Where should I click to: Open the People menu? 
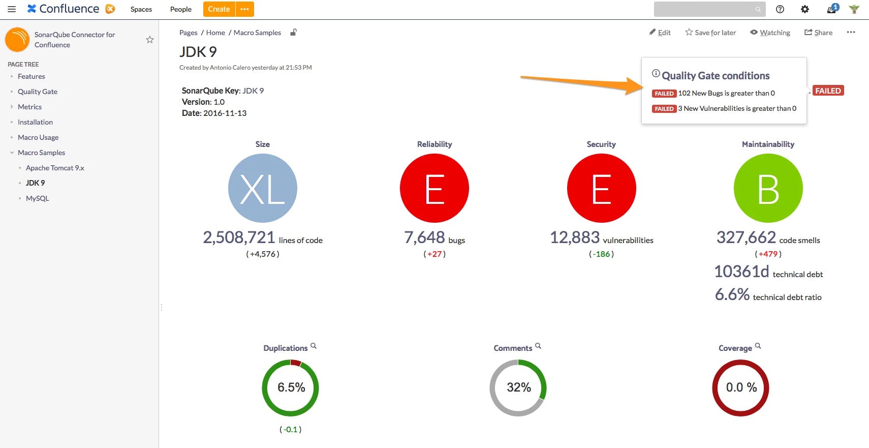coord(181,9)
